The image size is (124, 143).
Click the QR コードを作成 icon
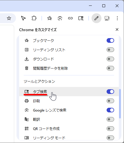[x=27, y=129]
